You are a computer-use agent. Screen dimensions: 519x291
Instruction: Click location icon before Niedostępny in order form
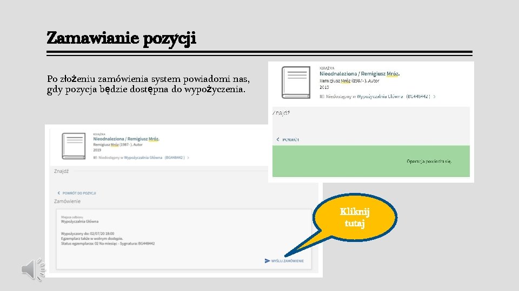[95, 158]
